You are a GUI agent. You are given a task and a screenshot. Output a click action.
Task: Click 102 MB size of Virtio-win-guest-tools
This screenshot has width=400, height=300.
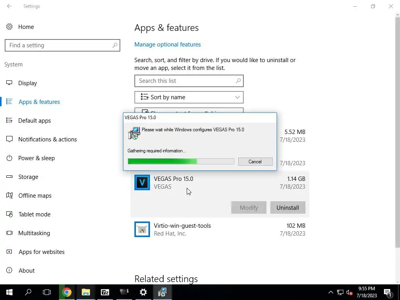tap(296, 226)
